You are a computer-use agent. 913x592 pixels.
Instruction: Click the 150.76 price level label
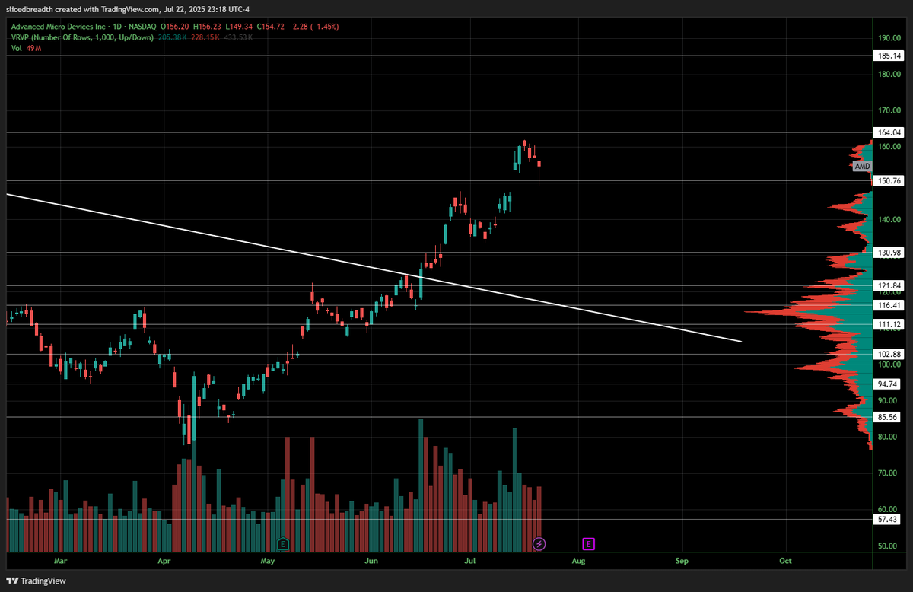(x=889, y=181)
